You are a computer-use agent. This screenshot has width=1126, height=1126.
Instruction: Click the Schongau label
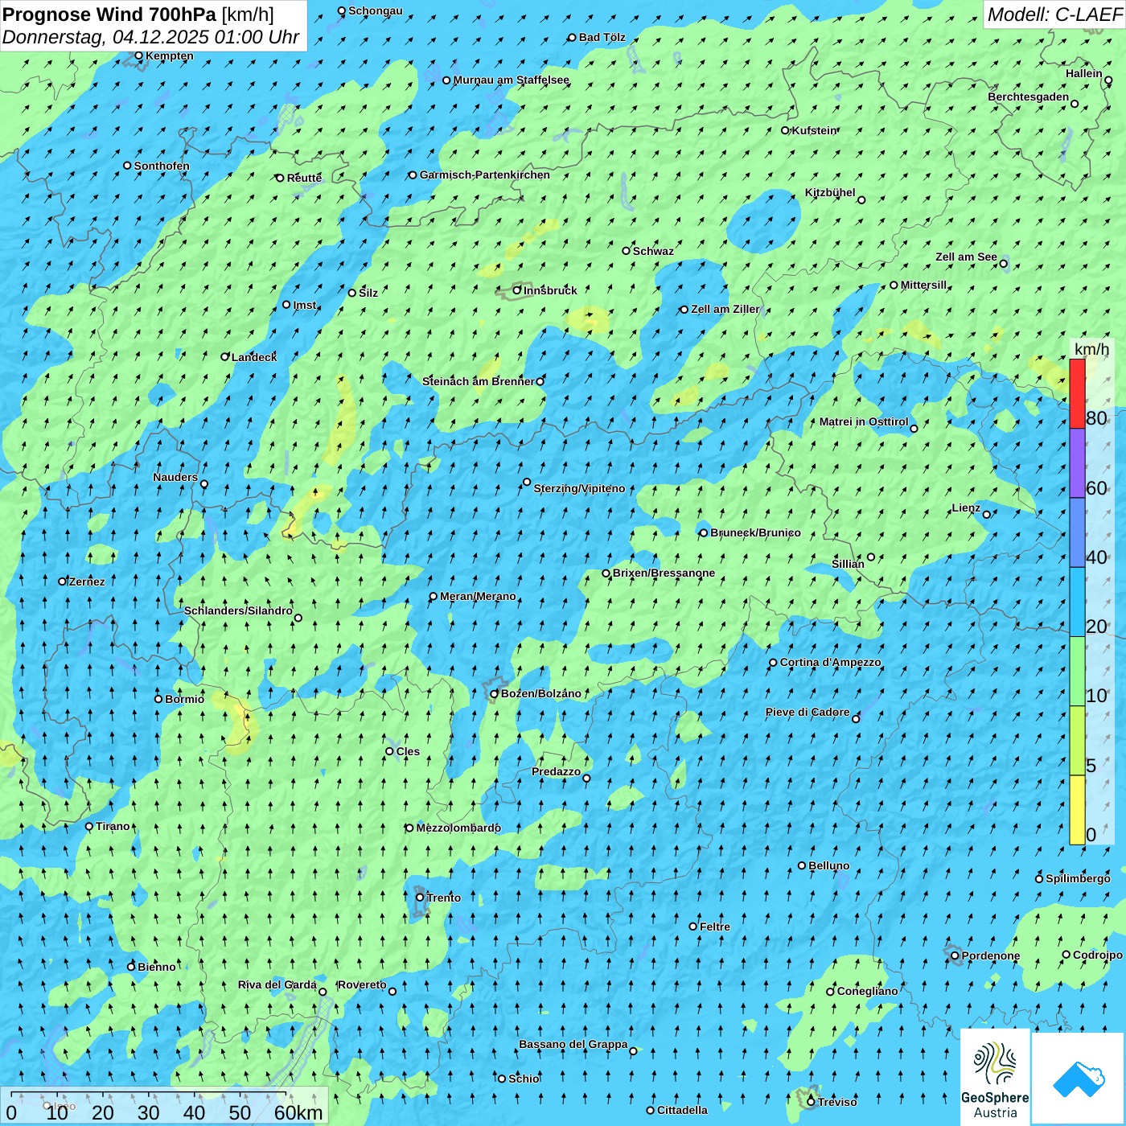tap(376, 11)
